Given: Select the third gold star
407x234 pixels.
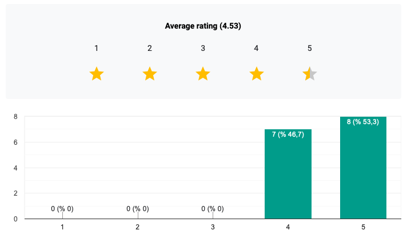Looking at the screenshot, I should point(203,74).
